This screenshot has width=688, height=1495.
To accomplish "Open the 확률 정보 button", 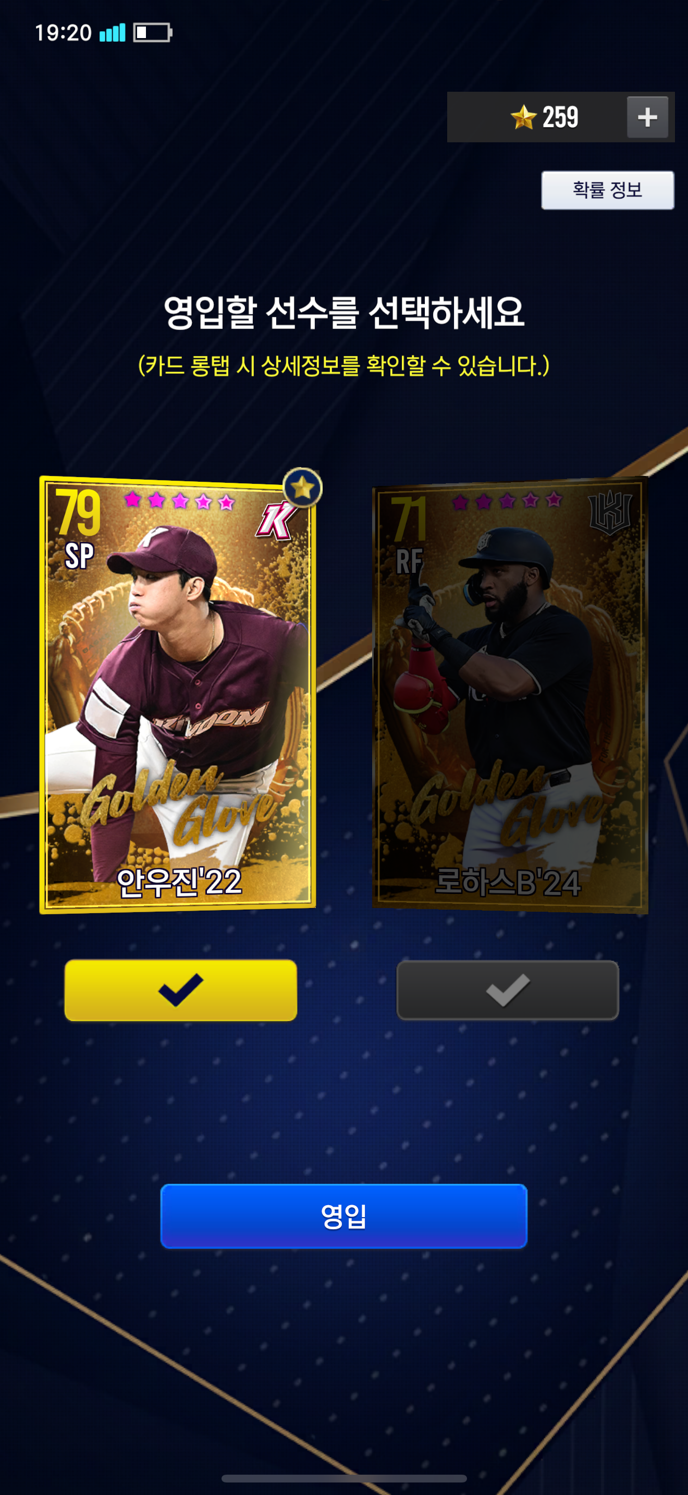I will coord(607,190).
